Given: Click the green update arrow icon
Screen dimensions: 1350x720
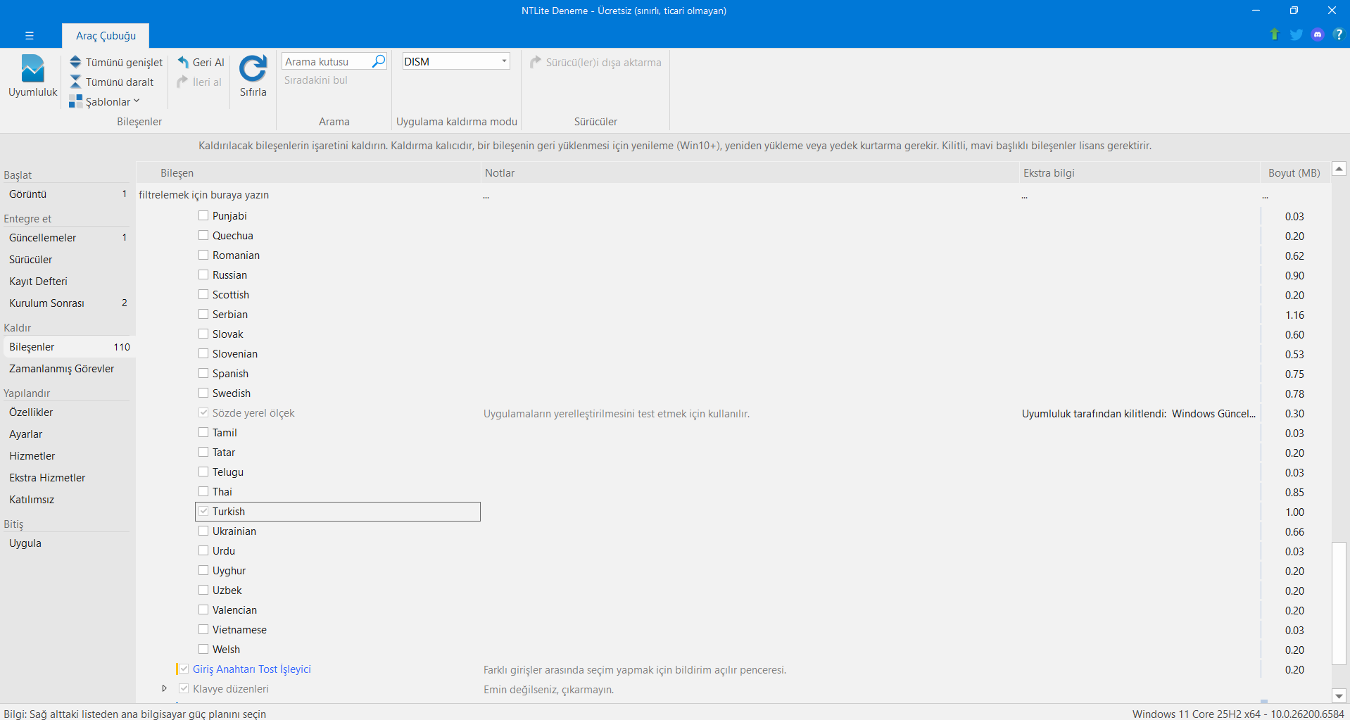Looking at the screenshot, I should (x=1274, y=34).
